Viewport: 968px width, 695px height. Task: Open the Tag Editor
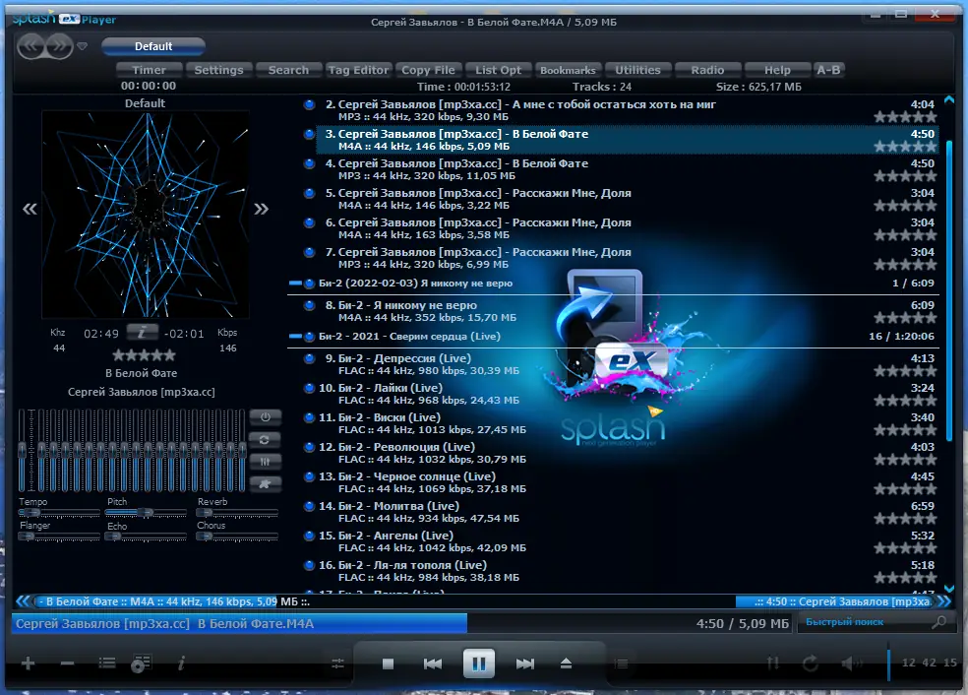(358, 70)
